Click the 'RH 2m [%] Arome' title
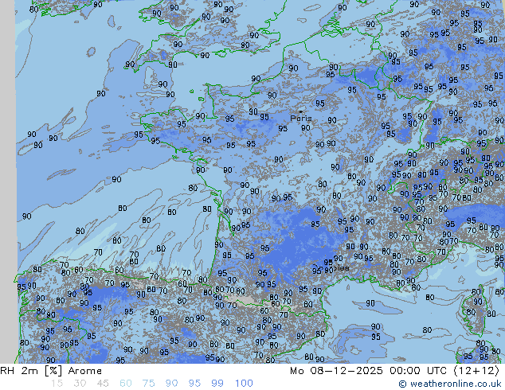The height and width of the screenshot is (390, 505). [x=51, y=371]
